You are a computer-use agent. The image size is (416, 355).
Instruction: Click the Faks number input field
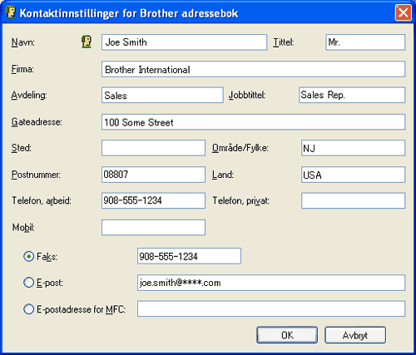189,256
